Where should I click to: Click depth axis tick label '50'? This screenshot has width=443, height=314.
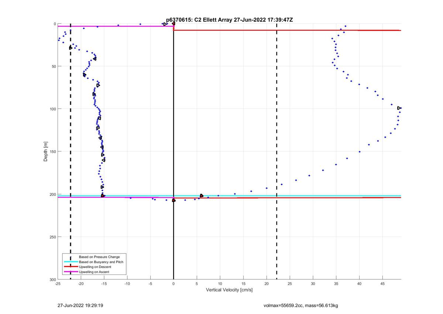[54, 66]
